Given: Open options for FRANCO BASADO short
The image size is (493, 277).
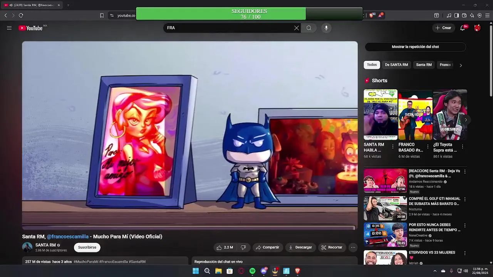Looking at the screenshot, I should 428,147.
